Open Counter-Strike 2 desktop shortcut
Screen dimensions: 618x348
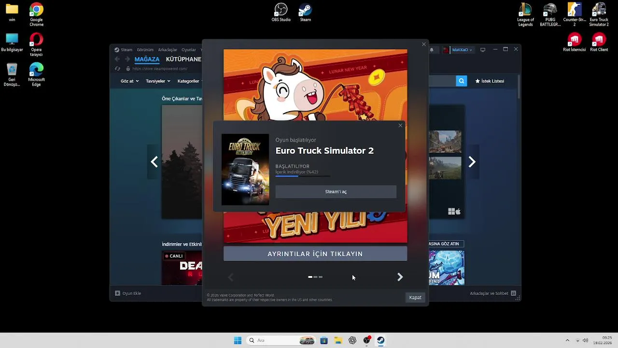pyautogui.click(x=574, y=15)
